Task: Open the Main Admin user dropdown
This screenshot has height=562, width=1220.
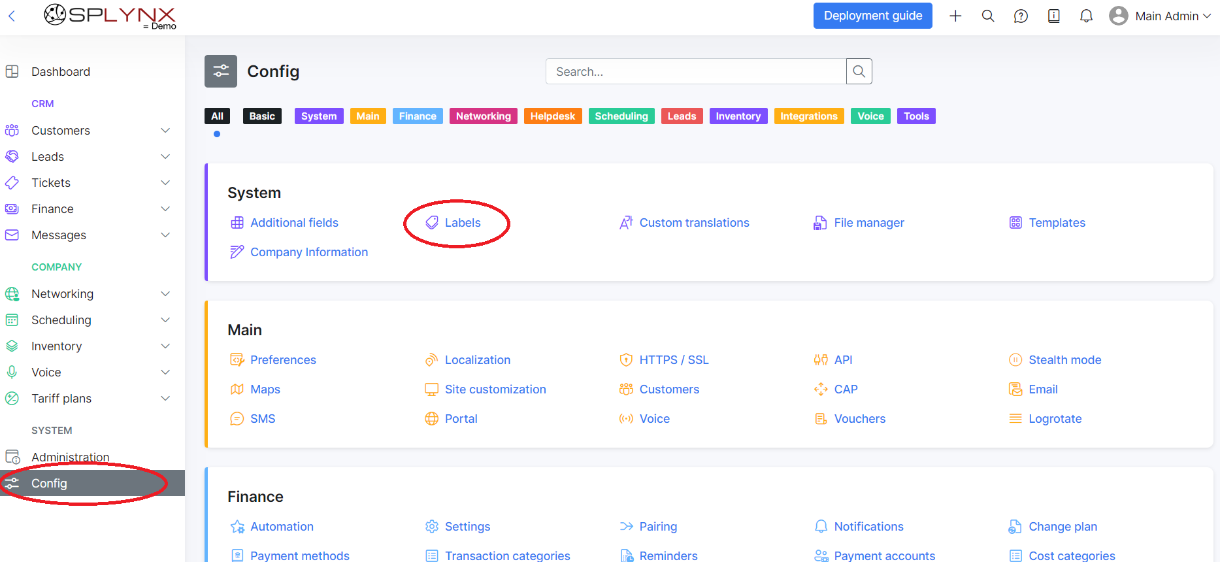Action: tap(1161, 16)
